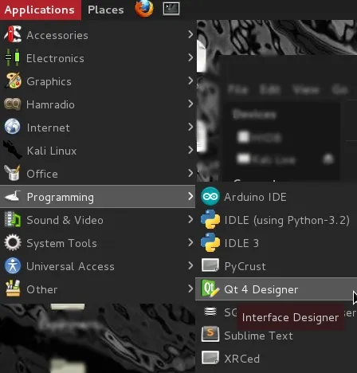Select the Hamradio category
The width and height of the screenshot is (357, 373).
pyautogui.click(x=97, y=104)
